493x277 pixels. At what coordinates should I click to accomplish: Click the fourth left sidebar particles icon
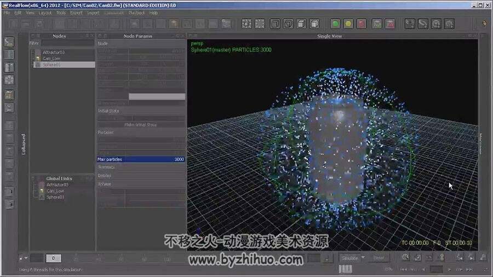[x=9, y=80]
